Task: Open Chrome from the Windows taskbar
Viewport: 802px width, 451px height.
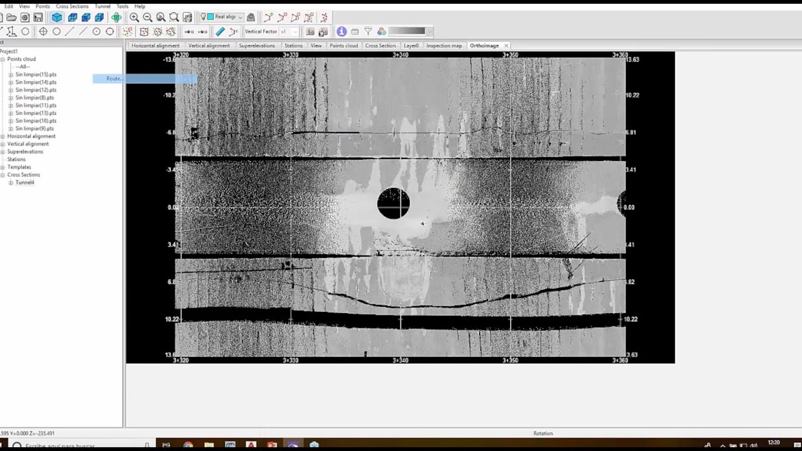Action: click(x=188, y=446)
